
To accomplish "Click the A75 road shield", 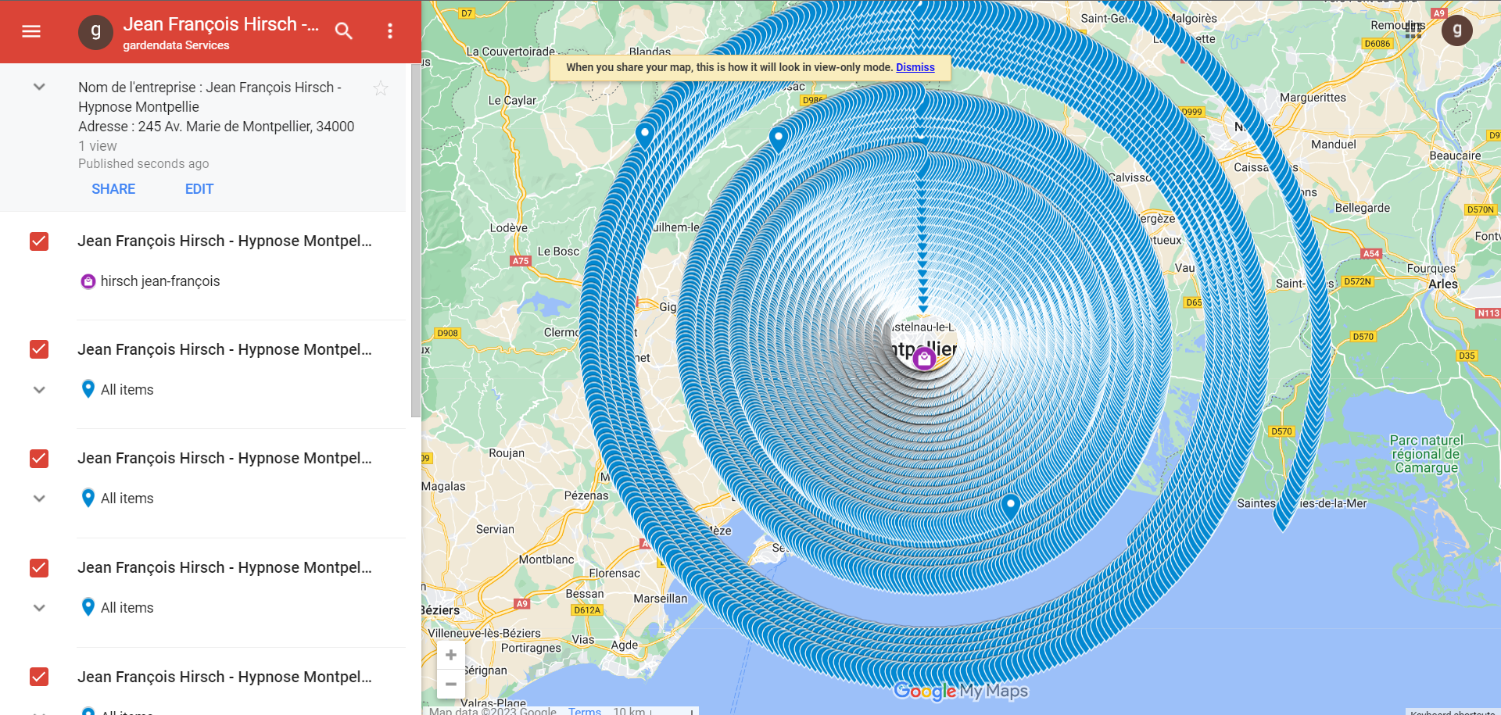I will tap(521, 261).
